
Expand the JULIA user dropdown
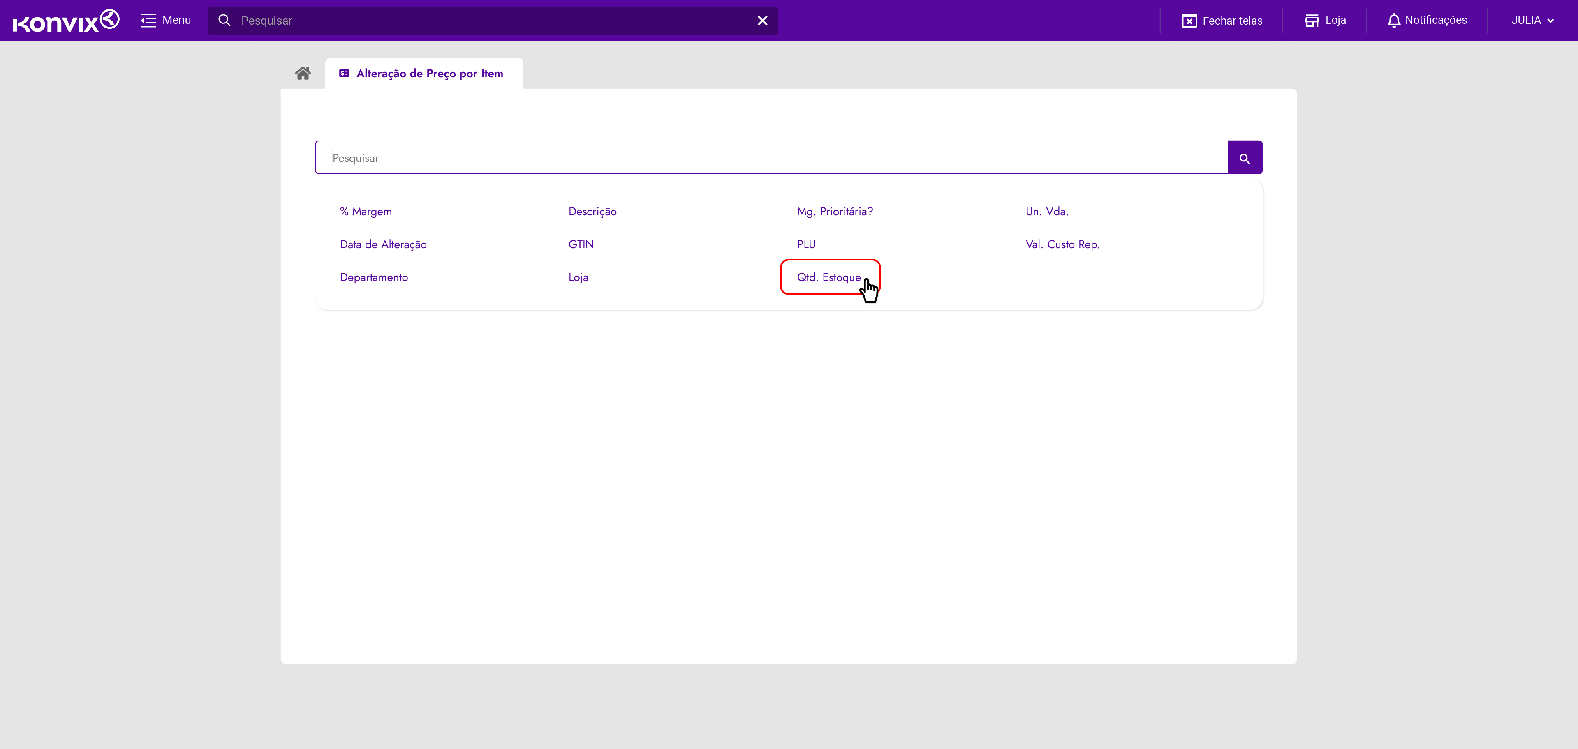(x=1532, y=20)
